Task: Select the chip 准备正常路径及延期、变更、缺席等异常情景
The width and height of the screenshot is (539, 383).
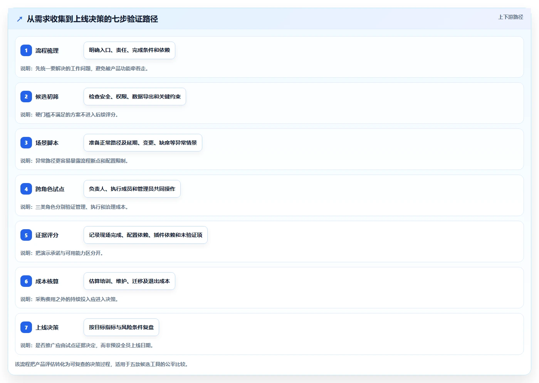Action: [143, 143]
